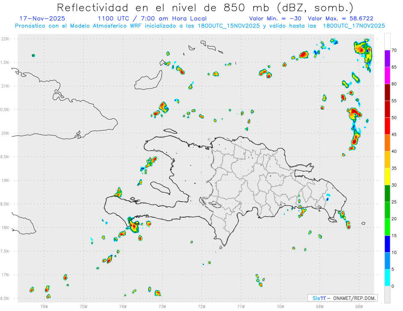403x311 pixels.
Task: Click the color scale tick label '0'
Action: 393,286
